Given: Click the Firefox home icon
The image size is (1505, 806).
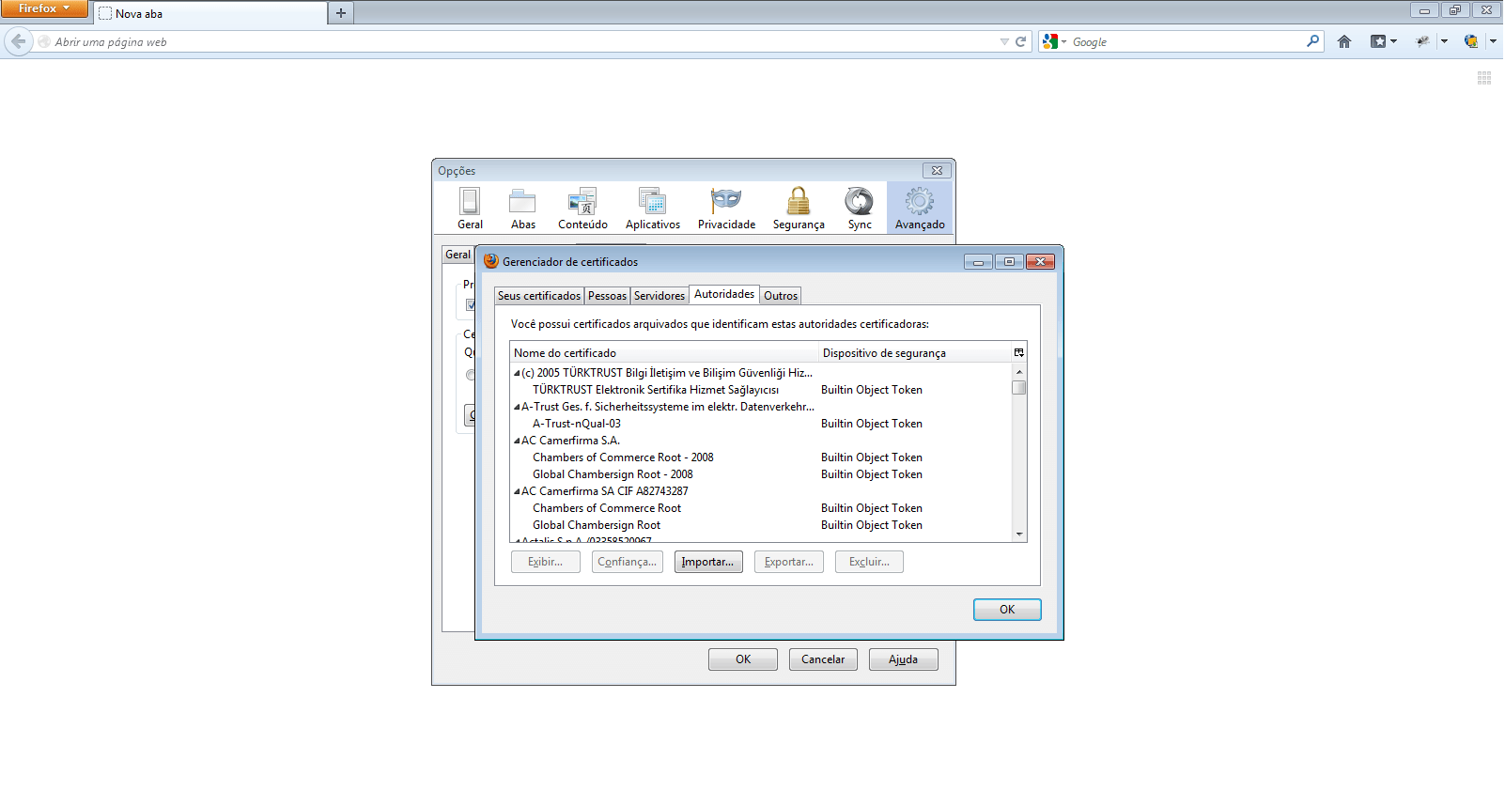Looking at the screenshot, I should (x=1344, y=41).
